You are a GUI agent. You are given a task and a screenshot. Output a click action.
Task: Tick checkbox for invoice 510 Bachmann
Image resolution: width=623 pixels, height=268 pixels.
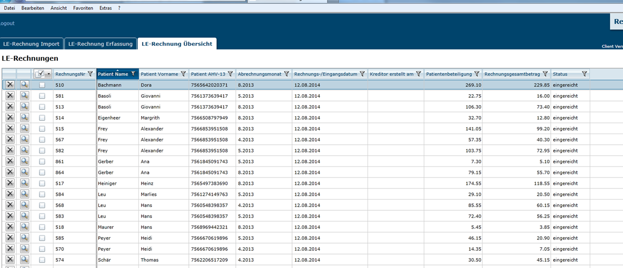(42, 85)
